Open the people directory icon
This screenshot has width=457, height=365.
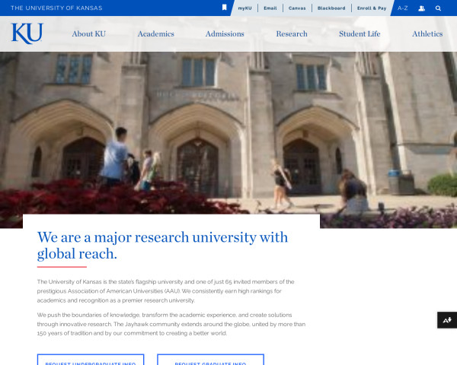[x=422, y=8]
